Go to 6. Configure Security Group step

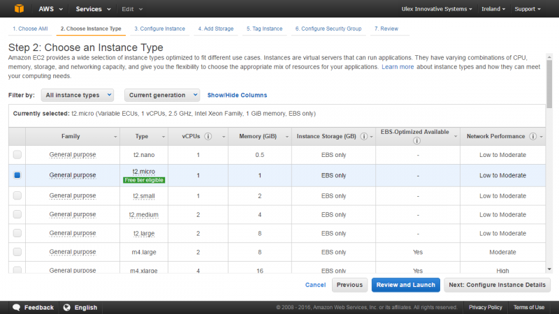[328, 29]
